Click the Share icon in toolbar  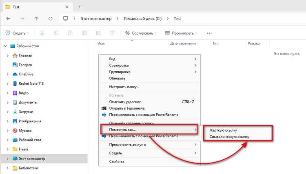98,33
